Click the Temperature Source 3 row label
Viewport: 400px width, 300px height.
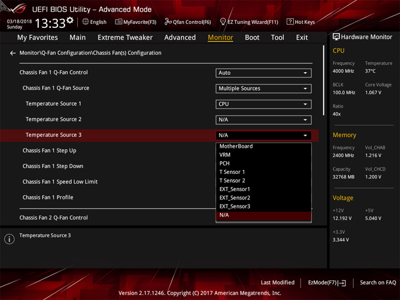pos(53,135)
